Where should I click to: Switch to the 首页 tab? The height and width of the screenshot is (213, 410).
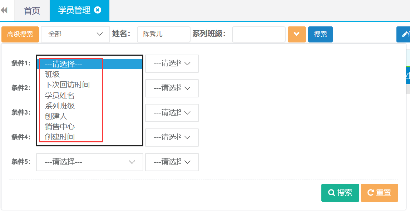pos(32,11)
